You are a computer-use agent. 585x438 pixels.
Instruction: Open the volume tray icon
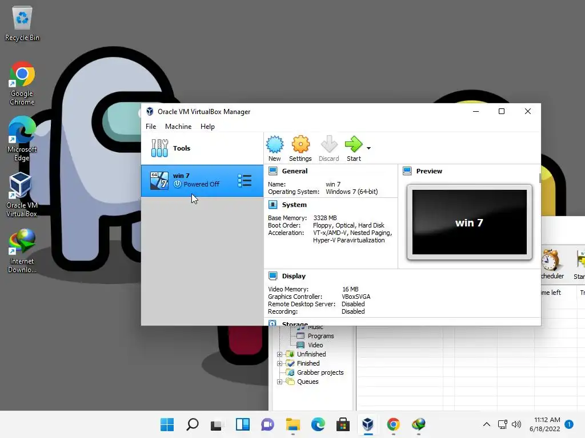tap(516, 424)
